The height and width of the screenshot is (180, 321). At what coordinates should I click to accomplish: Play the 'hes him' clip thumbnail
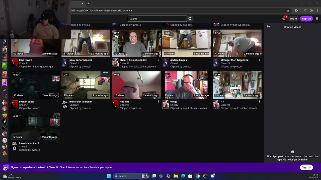(136, 85)
